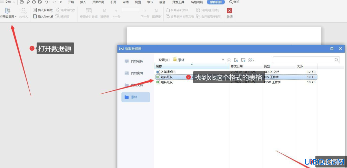Expand quick access toolbar customization arrow
347x168 pixels.
(61, 2)
